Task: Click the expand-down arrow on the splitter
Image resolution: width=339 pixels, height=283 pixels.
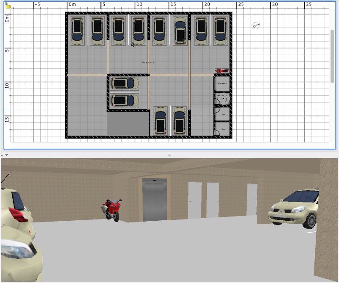Action: (7, 155)
